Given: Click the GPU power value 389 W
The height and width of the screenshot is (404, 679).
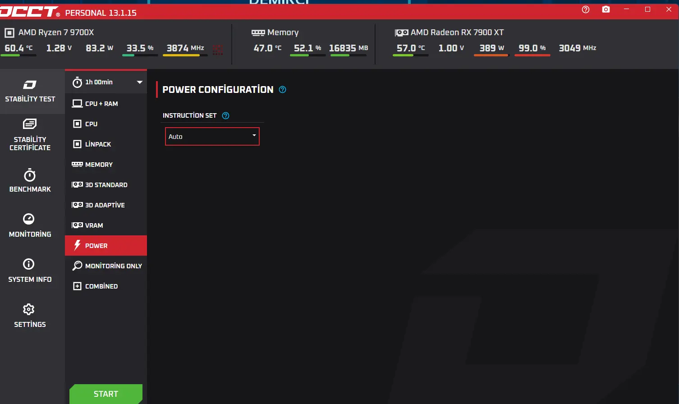Looking at the screenshot, I should coord(492,48).
